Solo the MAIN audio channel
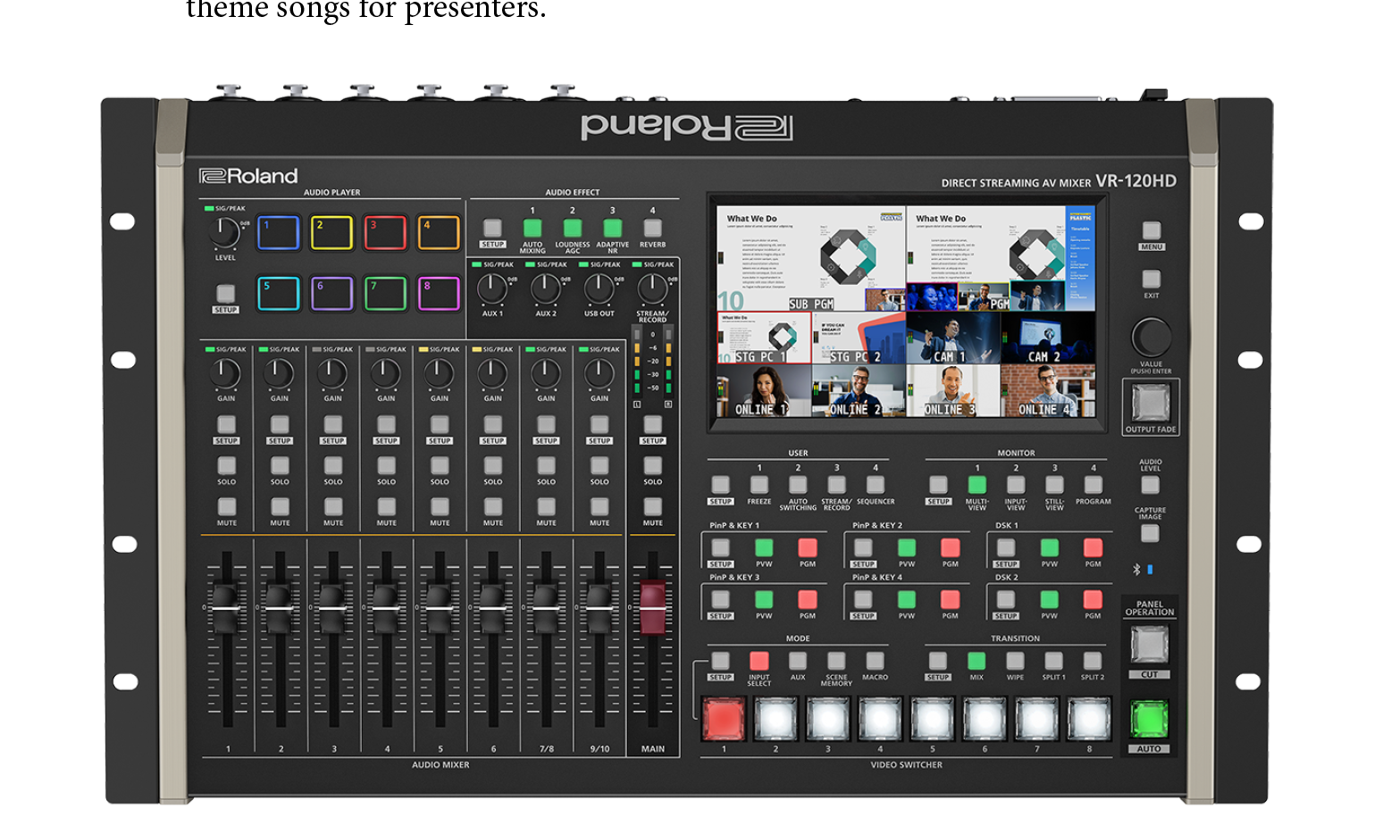 click(653, 466)
